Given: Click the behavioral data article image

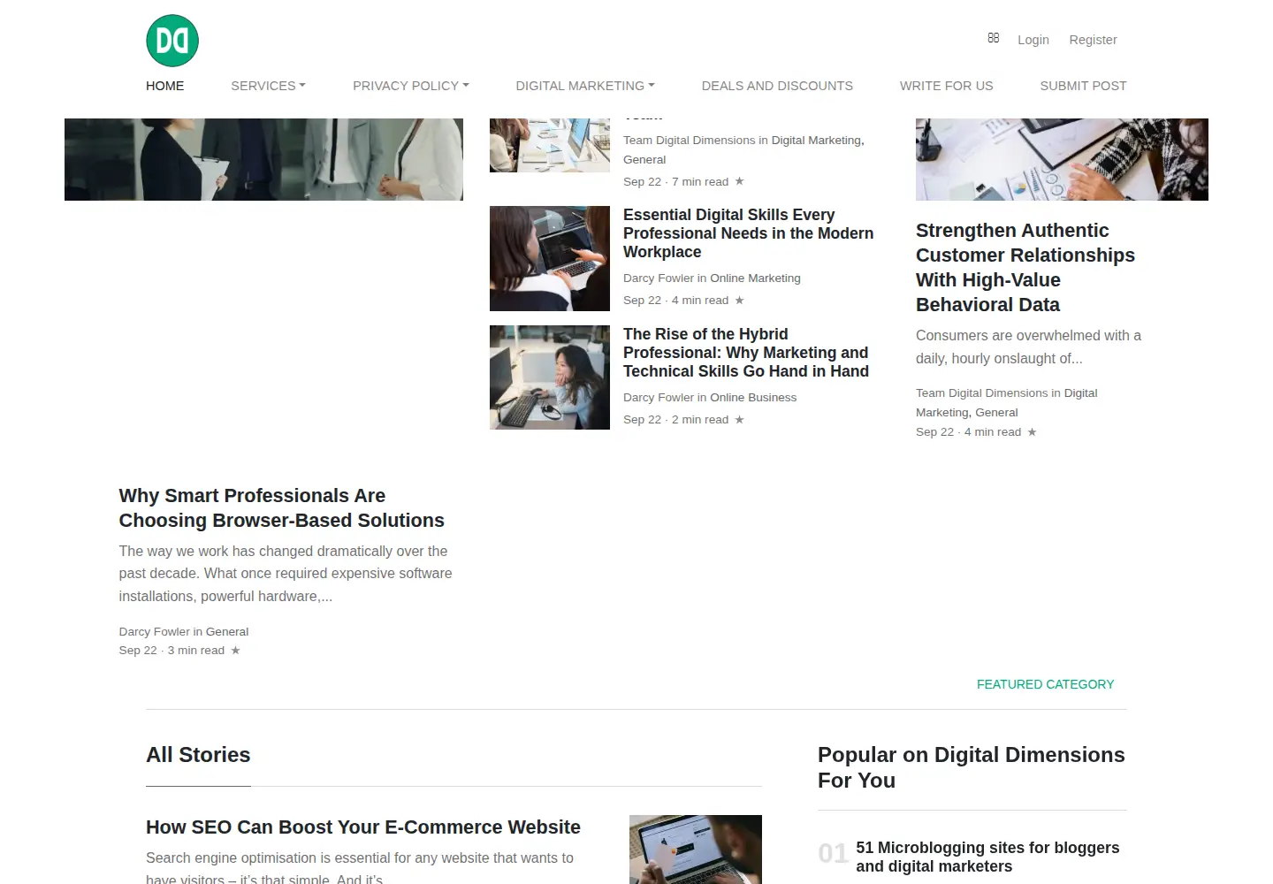Looking at the screenshot, I should point(1062,159).
